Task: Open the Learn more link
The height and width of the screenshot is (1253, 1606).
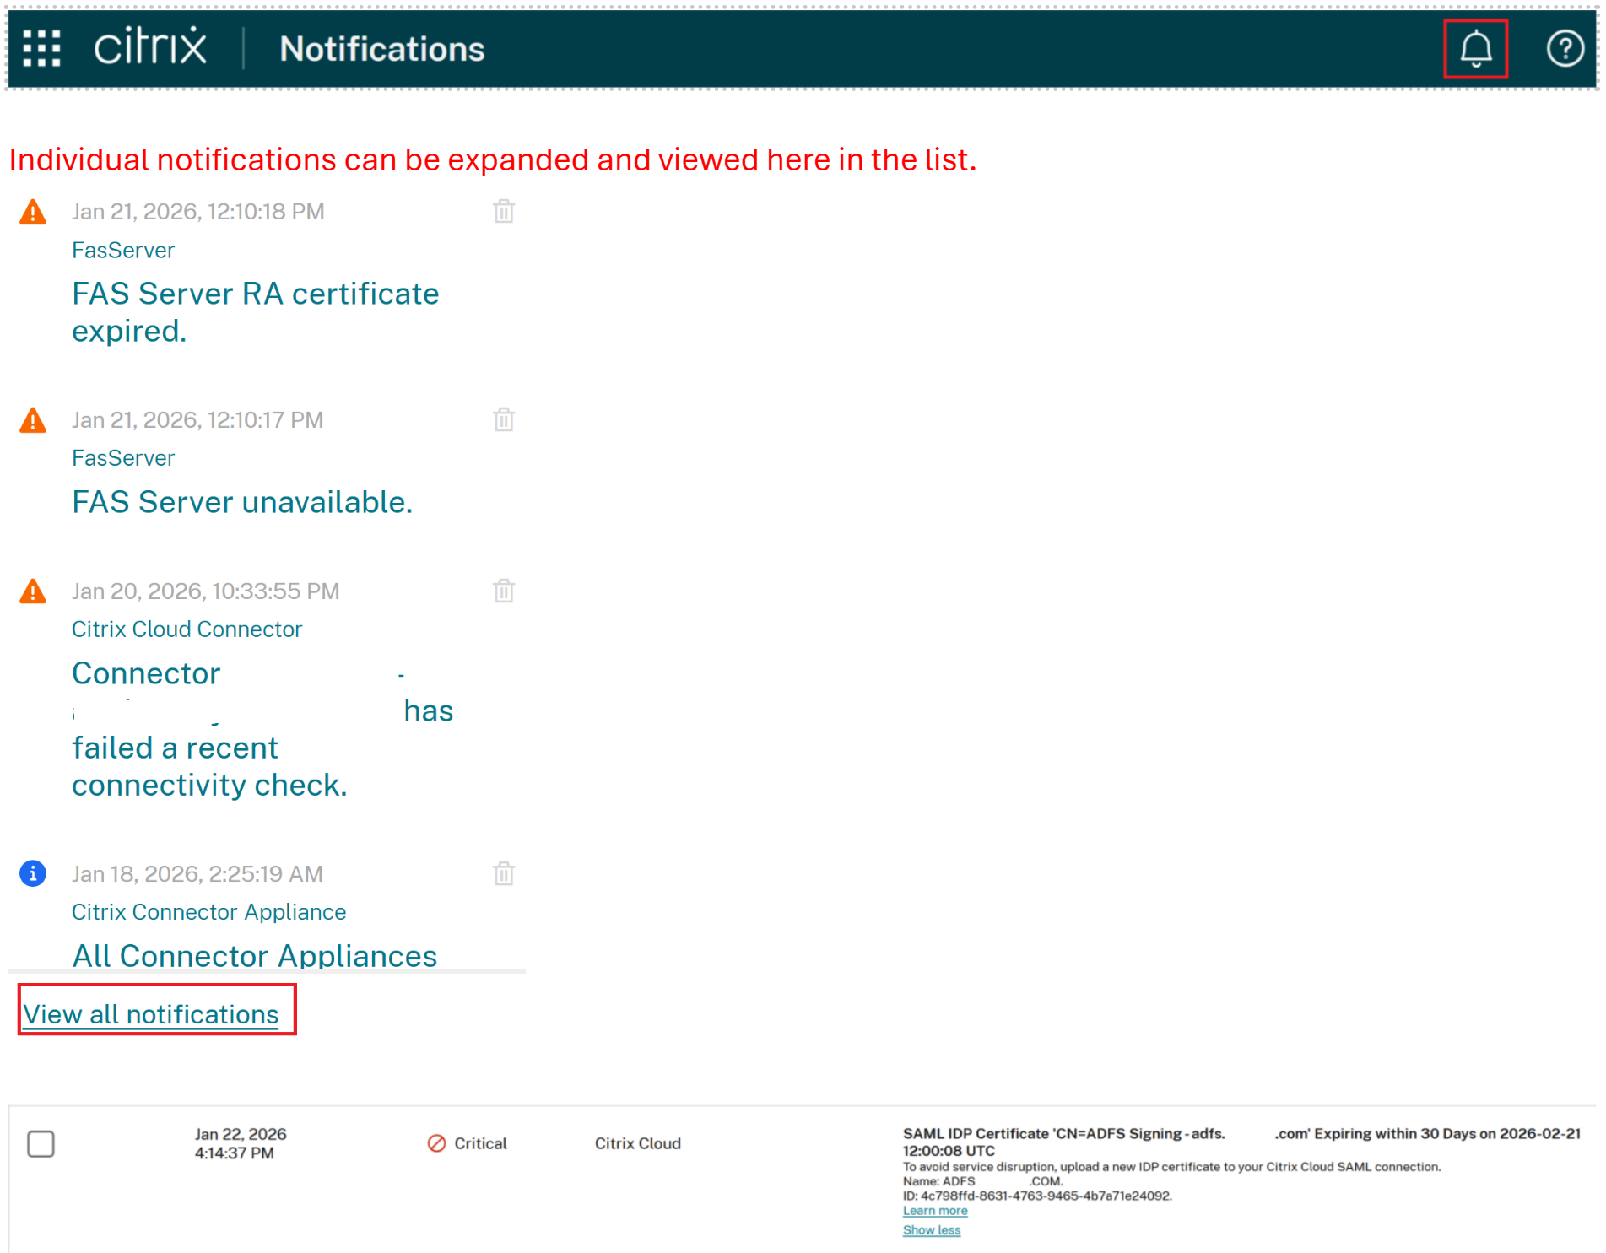Action: (934, 1210)
